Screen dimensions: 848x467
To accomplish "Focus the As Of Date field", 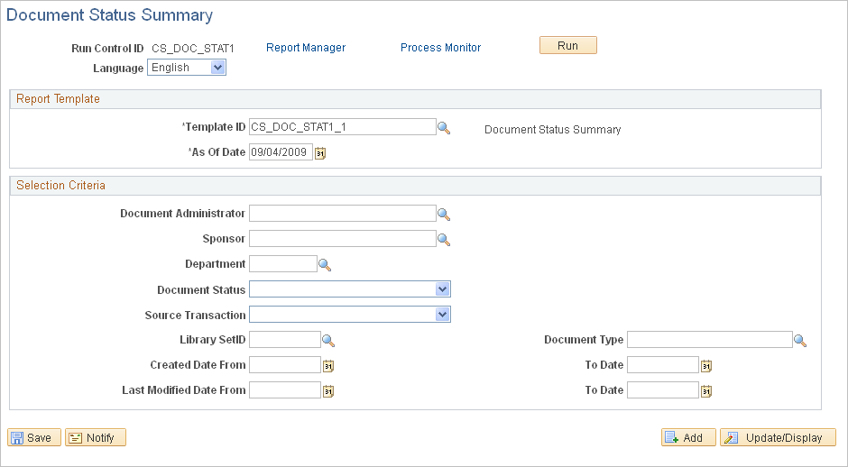I will tap(281, 151).
